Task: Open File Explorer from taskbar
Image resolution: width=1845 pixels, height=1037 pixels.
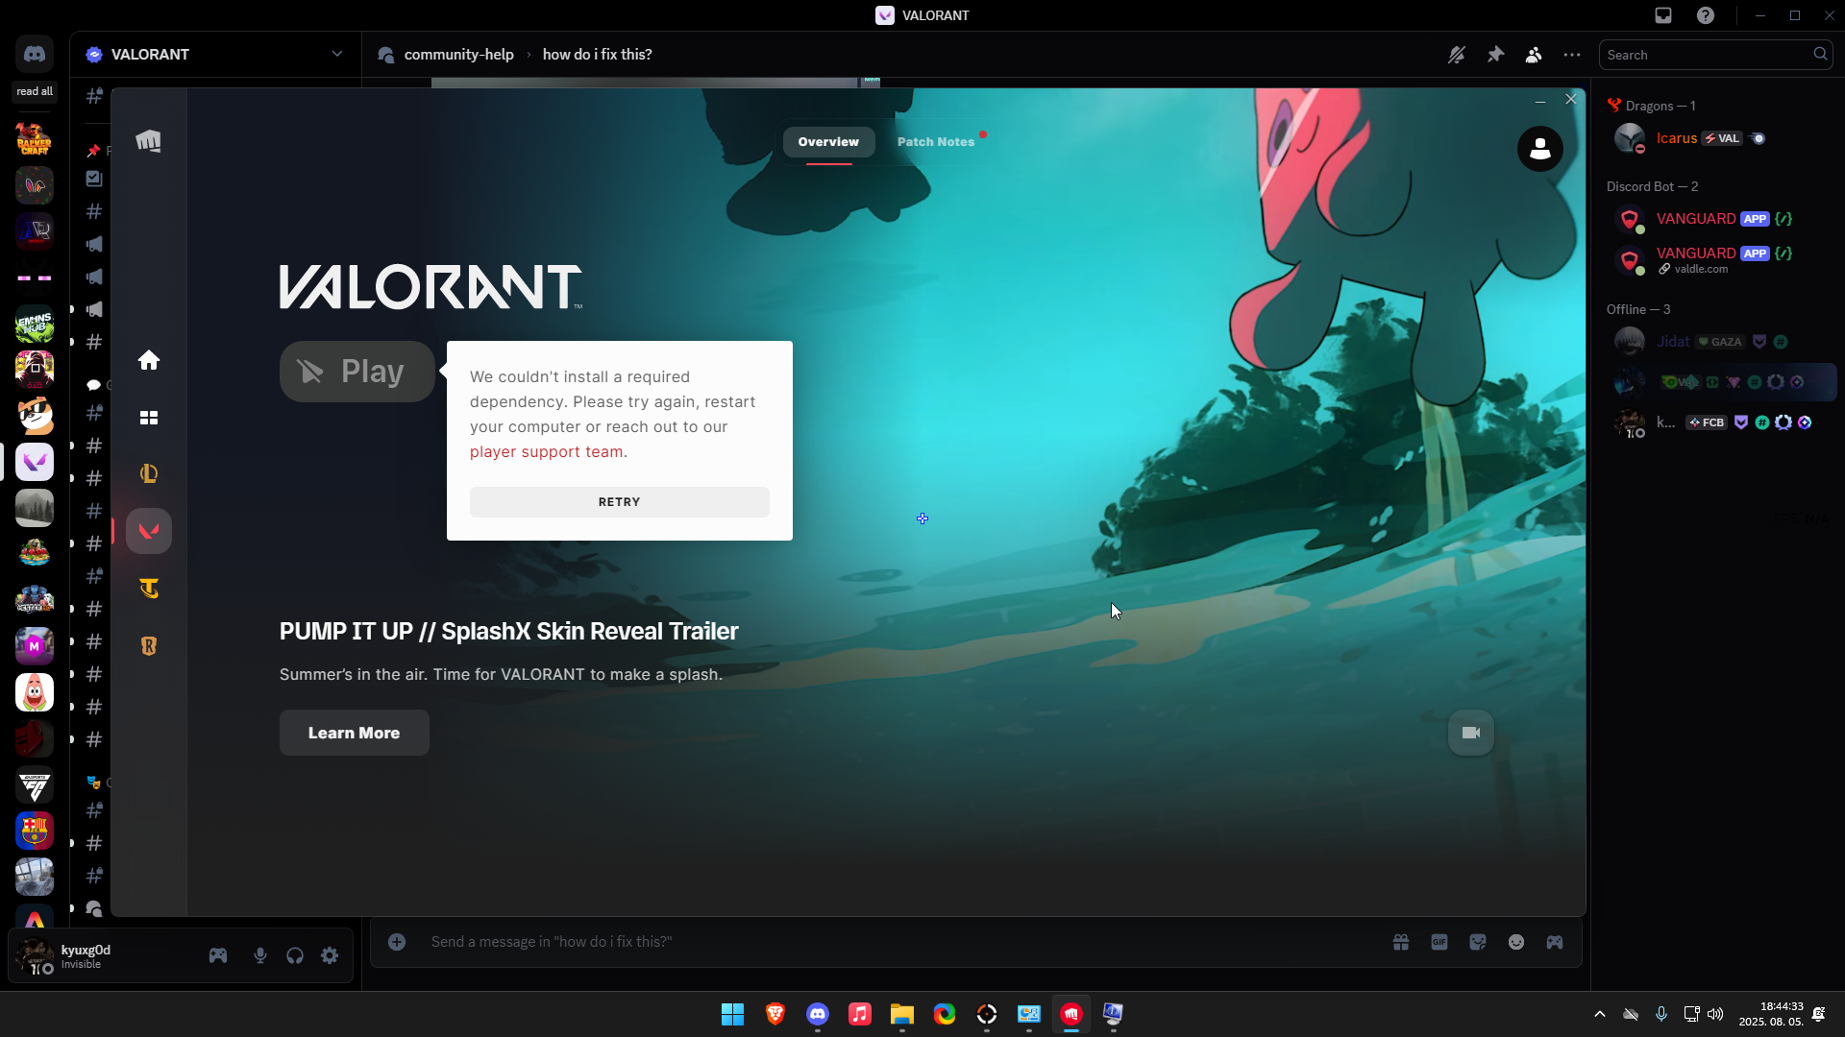Action: (901, 1014)
